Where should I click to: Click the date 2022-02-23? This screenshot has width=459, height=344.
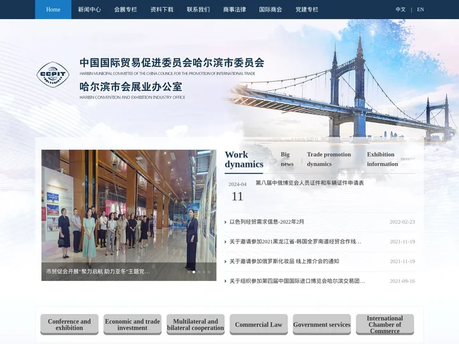click(402, 222)
